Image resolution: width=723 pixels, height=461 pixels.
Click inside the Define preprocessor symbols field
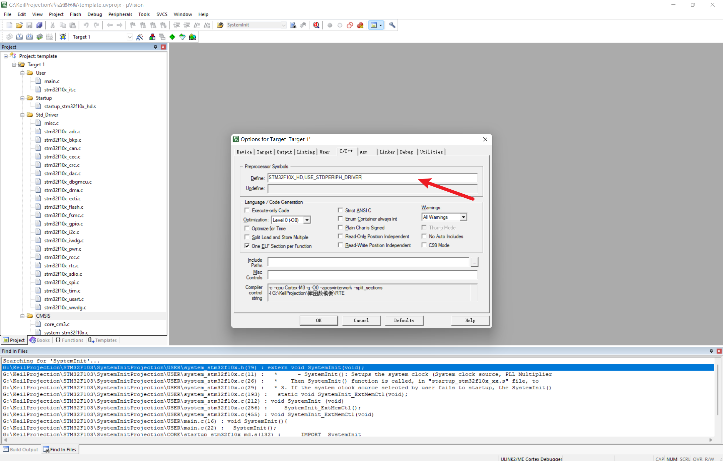click(x=372, y=178)
